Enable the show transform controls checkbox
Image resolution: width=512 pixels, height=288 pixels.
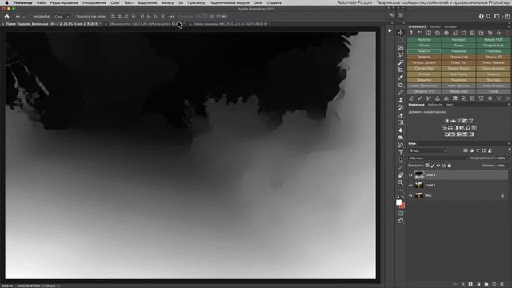(74, 16)
